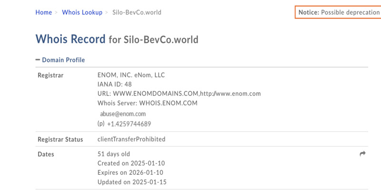Click the minus icon beside Domain Profile
Viewport: 381px width, 190px height.
[38, 60]
